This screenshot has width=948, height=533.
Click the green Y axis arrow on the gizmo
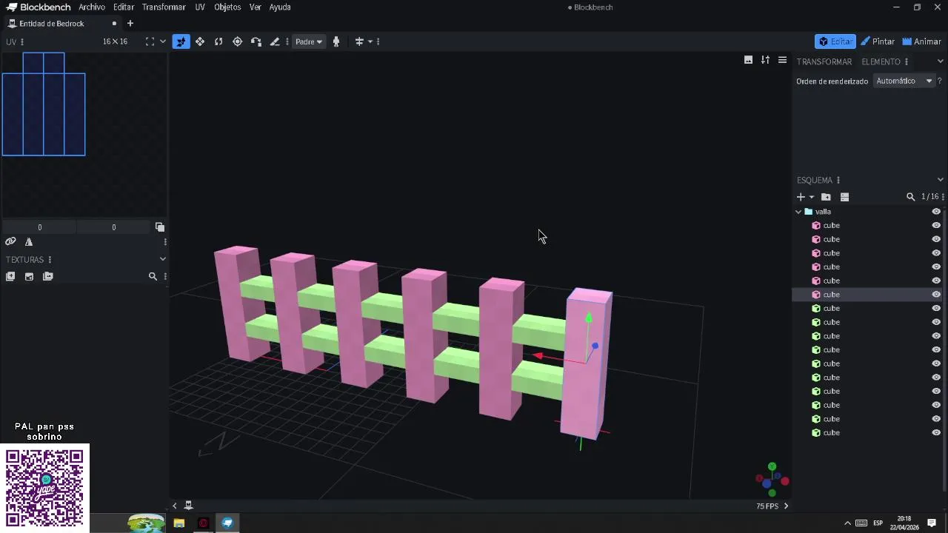(x=589, y=318)
